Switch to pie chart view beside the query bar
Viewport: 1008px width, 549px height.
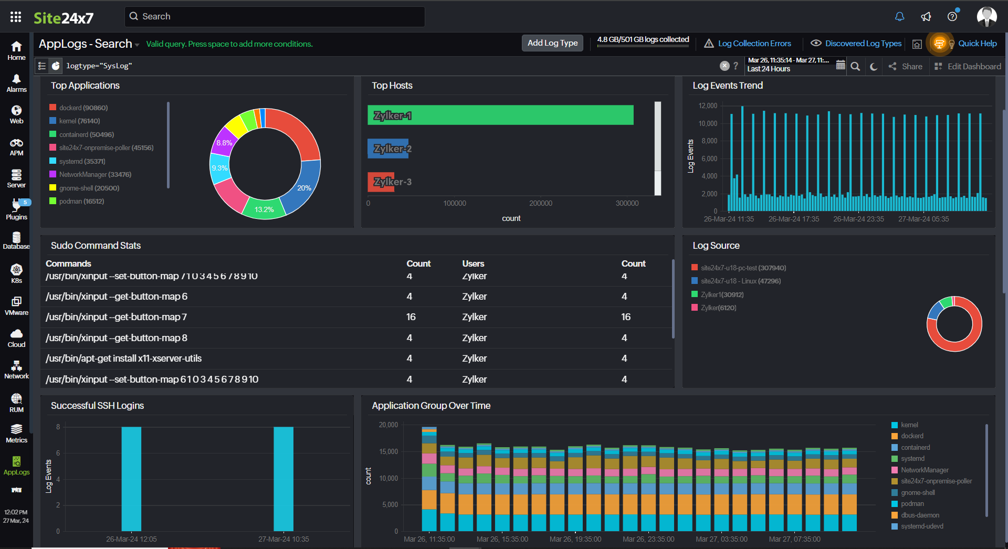click(56, 66)
